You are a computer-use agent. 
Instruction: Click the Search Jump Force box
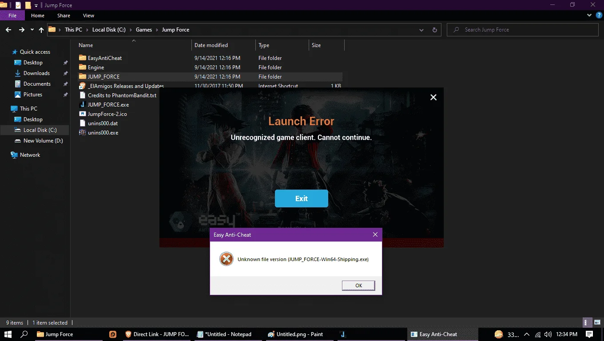523,30
